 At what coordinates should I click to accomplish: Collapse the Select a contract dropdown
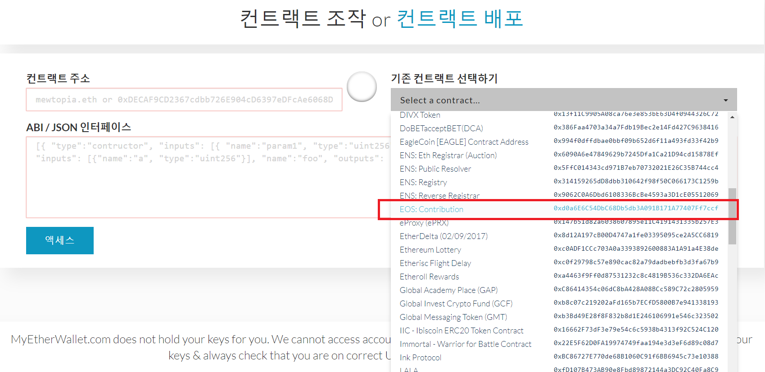point(564,100)
